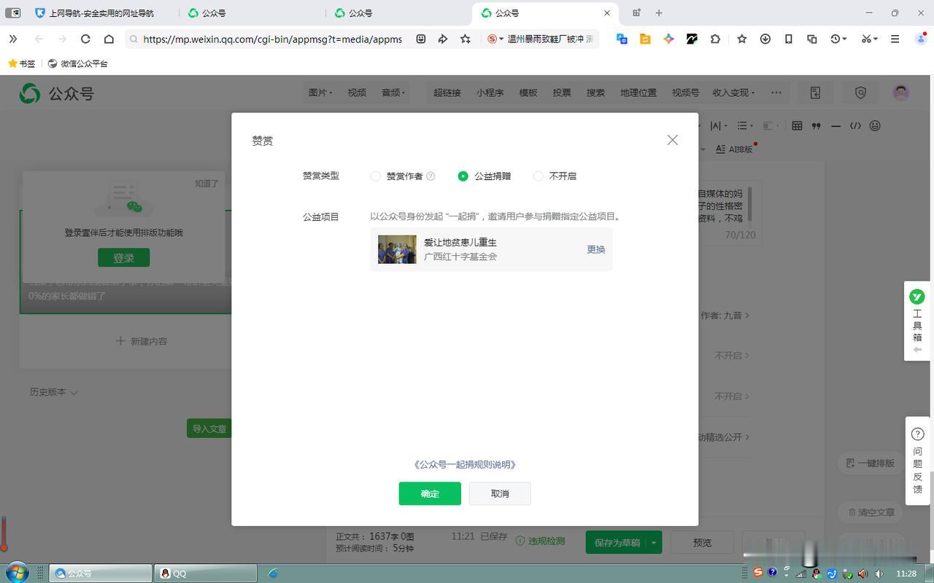This screenshot has width=934, height=583.
Task: Open the 视频号 menu item
Action: tap(685, 93)
